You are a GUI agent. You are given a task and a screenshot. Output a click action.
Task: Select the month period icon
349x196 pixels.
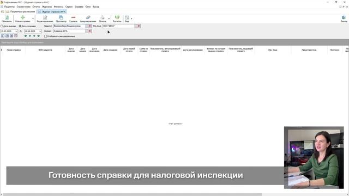[11, 36]
